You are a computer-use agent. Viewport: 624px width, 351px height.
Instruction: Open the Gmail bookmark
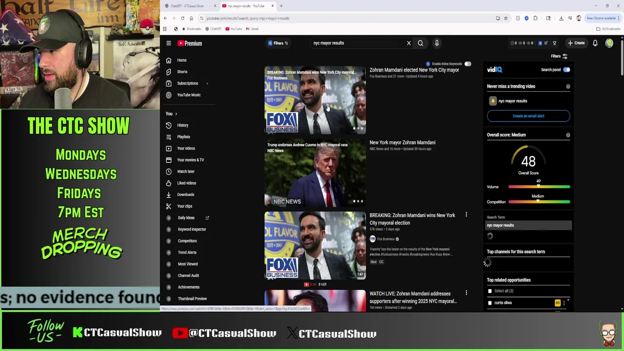(252, 29)
